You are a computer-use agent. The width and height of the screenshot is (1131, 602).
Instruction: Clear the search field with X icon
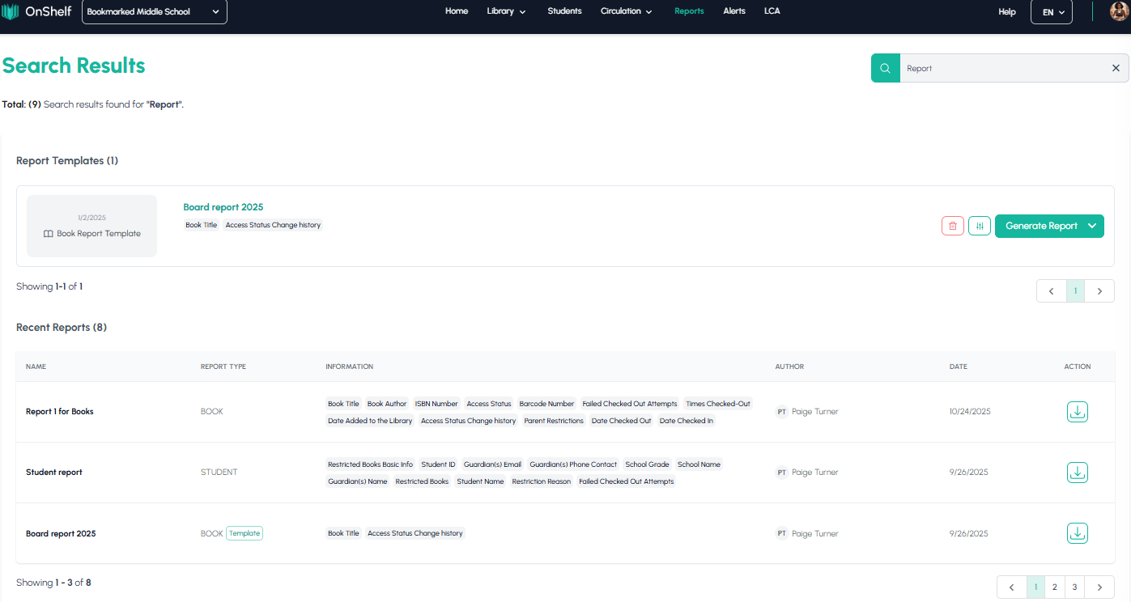coord(1116,68)
